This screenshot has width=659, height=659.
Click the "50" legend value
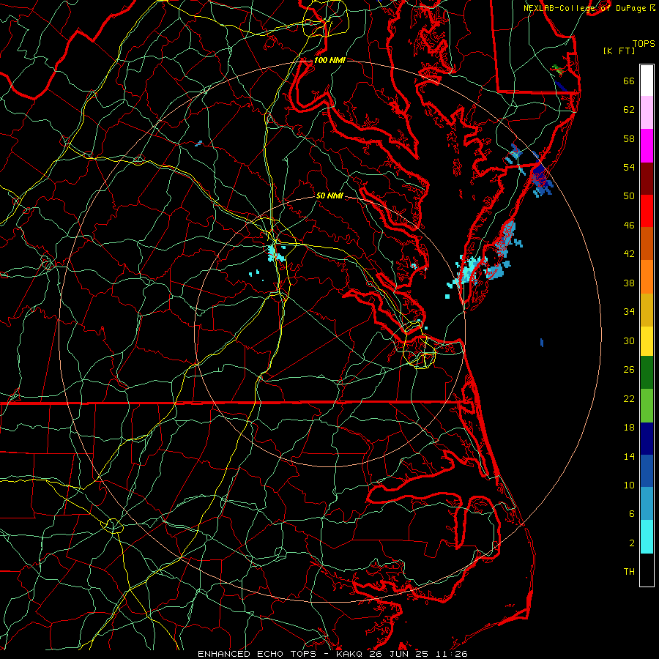coord(629,196)
